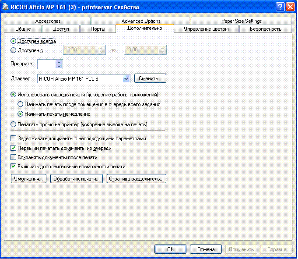
Task: Switch to Paper Size Settings tab
Action: pyautogui.click(x=242, y=21)
